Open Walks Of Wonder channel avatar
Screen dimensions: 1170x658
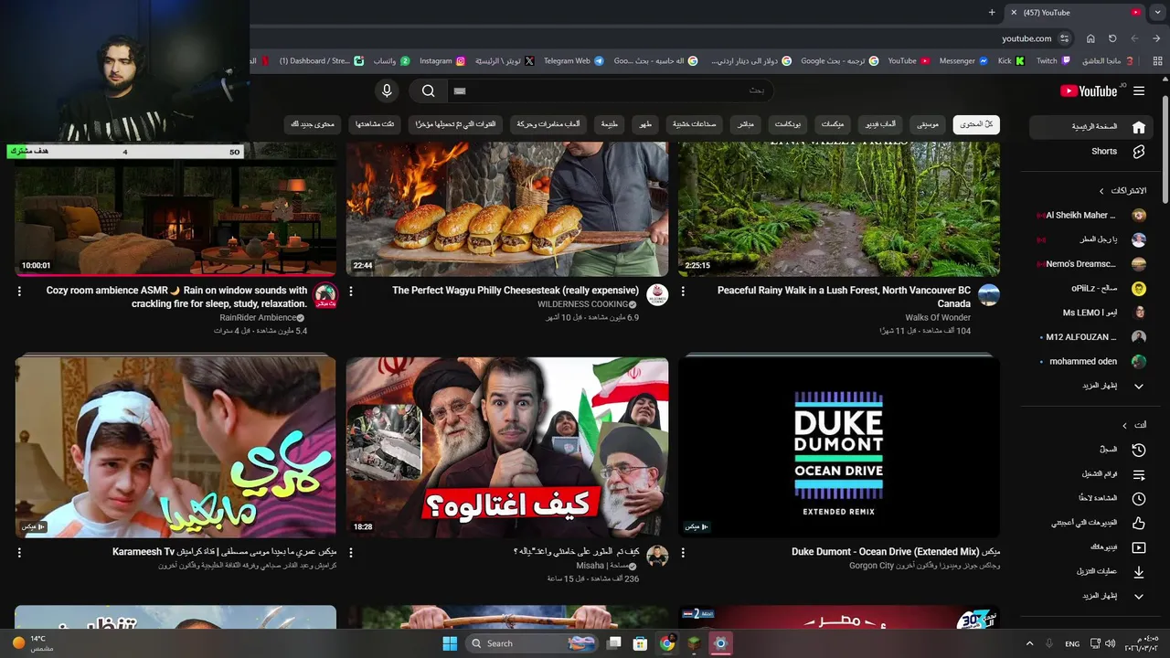click(x=988, y=295)
